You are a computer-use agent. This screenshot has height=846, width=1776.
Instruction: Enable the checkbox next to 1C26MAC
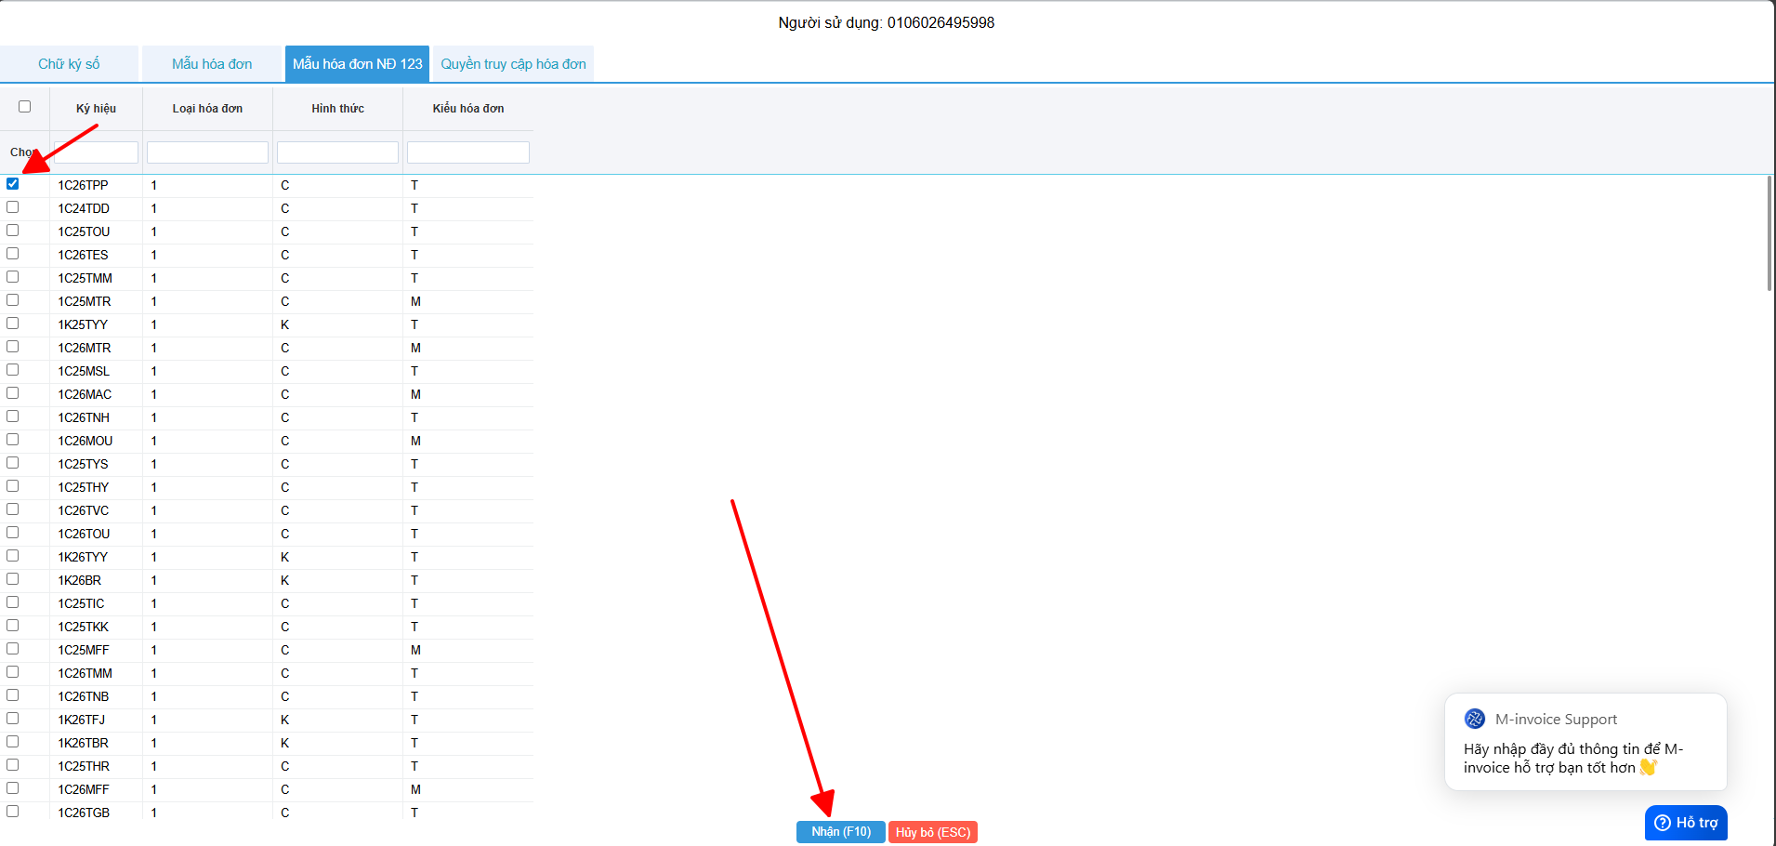point(13,393)
